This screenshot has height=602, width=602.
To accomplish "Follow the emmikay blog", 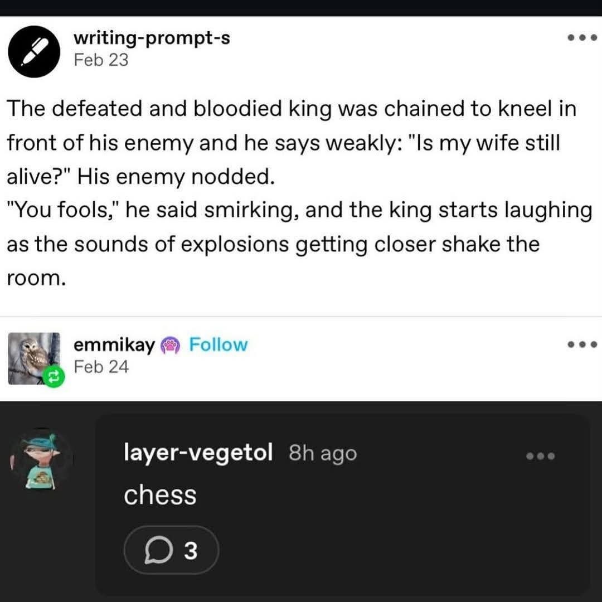I will [x=217, y=344].
